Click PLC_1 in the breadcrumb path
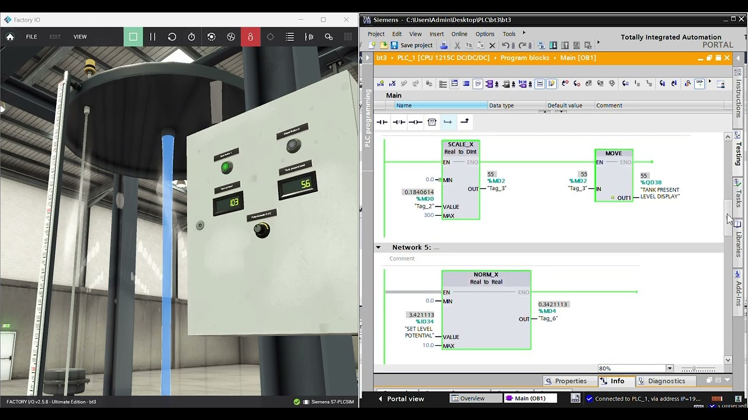This screenshot has width=748, height=420. click(444, 58)
